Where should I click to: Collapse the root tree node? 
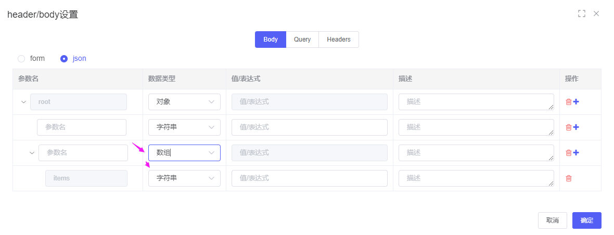(x=23, y=102)
